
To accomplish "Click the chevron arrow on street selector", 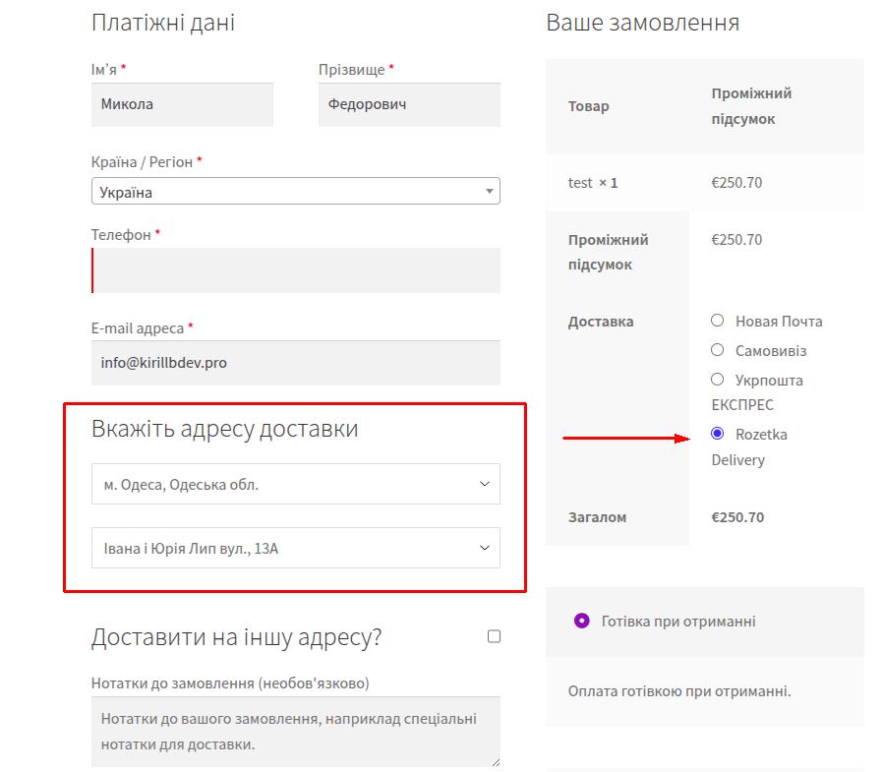I will 484,548.
